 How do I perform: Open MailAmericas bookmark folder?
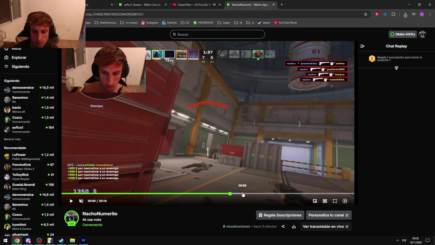105,23
